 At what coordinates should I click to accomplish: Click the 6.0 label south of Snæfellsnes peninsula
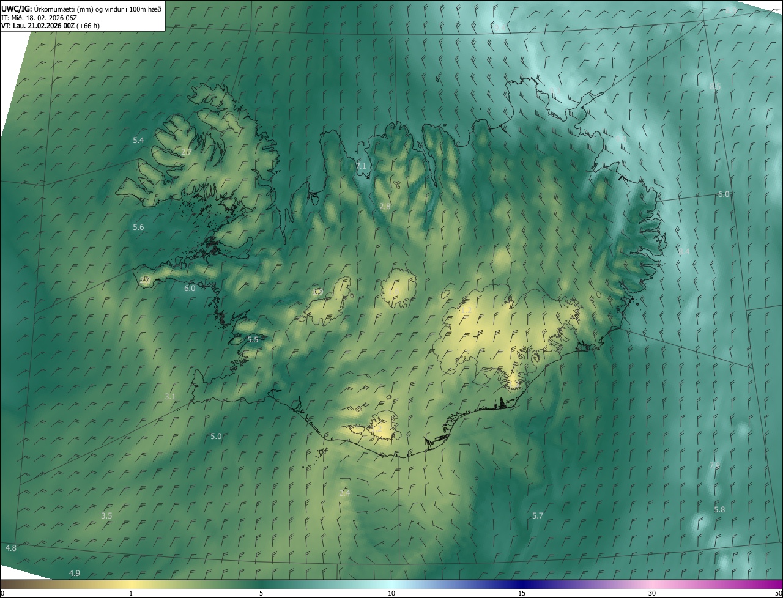pos(190,288)
